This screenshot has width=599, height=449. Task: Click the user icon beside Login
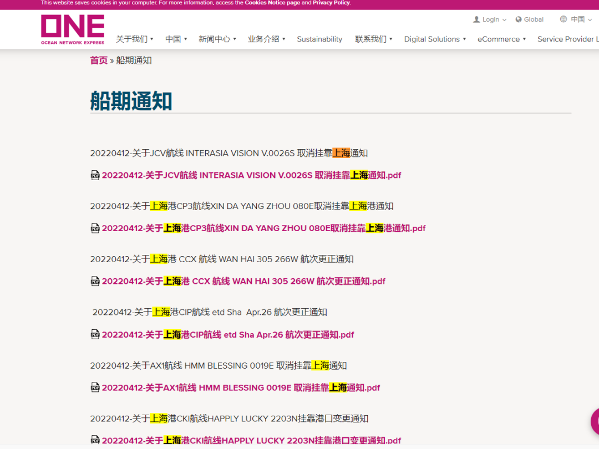(476, 19)
